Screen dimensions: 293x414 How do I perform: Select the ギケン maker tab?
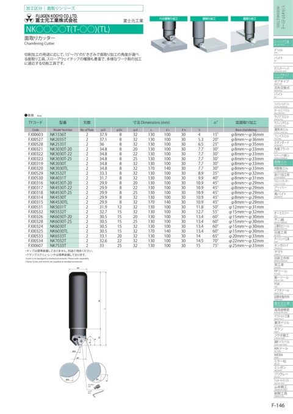[283, 330]
